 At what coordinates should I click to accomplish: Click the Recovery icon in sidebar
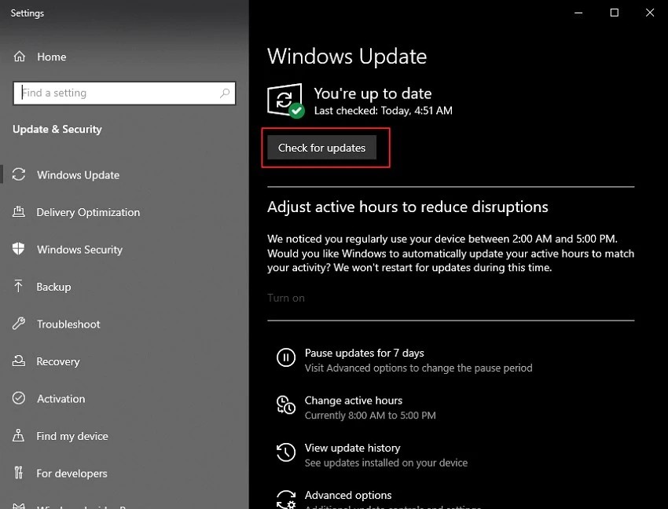(x=18, y=361)
